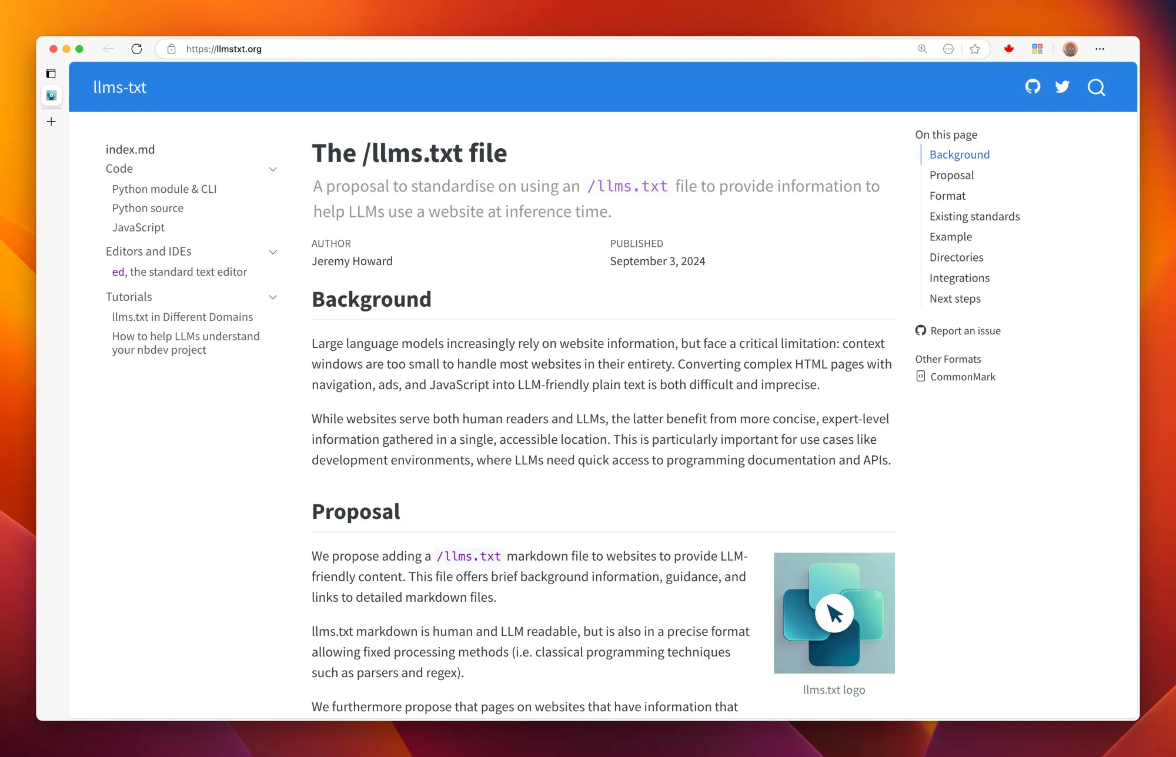Open the browser three-dots menu
The height and width of the screenshot is (757, 1176).
[x=1100, y=49]
